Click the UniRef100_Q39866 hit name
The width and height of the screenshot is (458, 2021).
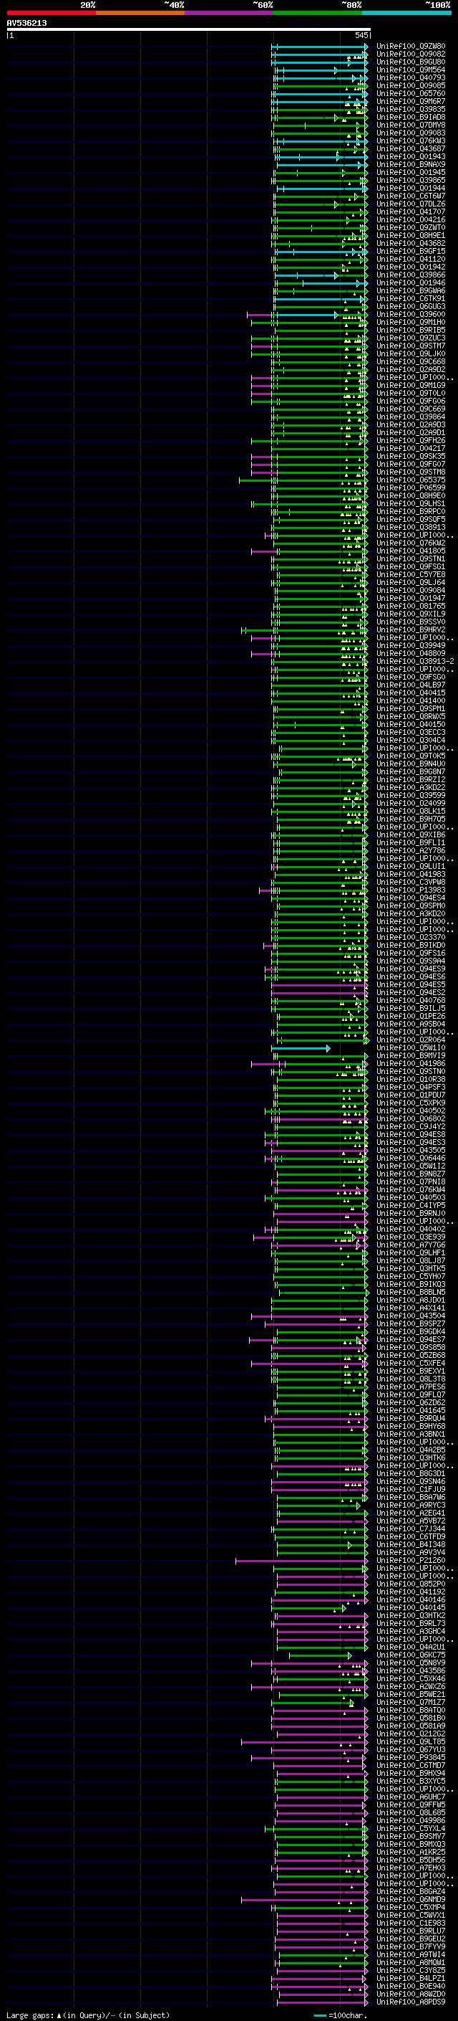click(410, 275)
